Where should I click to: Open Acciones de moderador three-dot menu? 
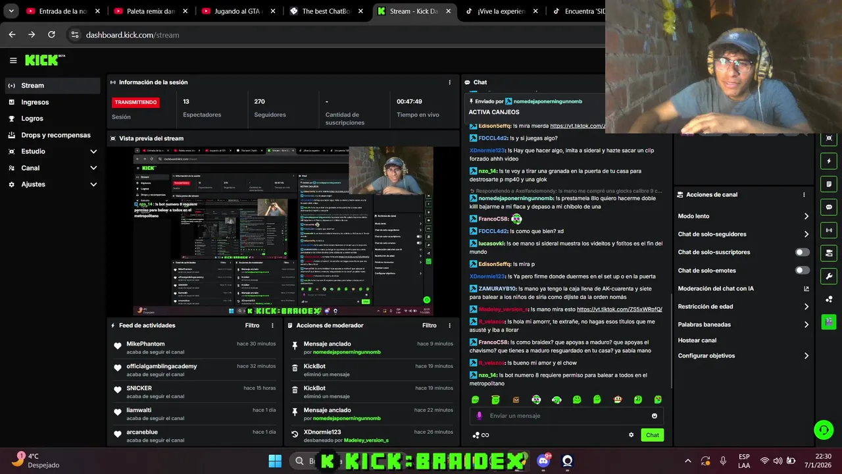(450, 325)
